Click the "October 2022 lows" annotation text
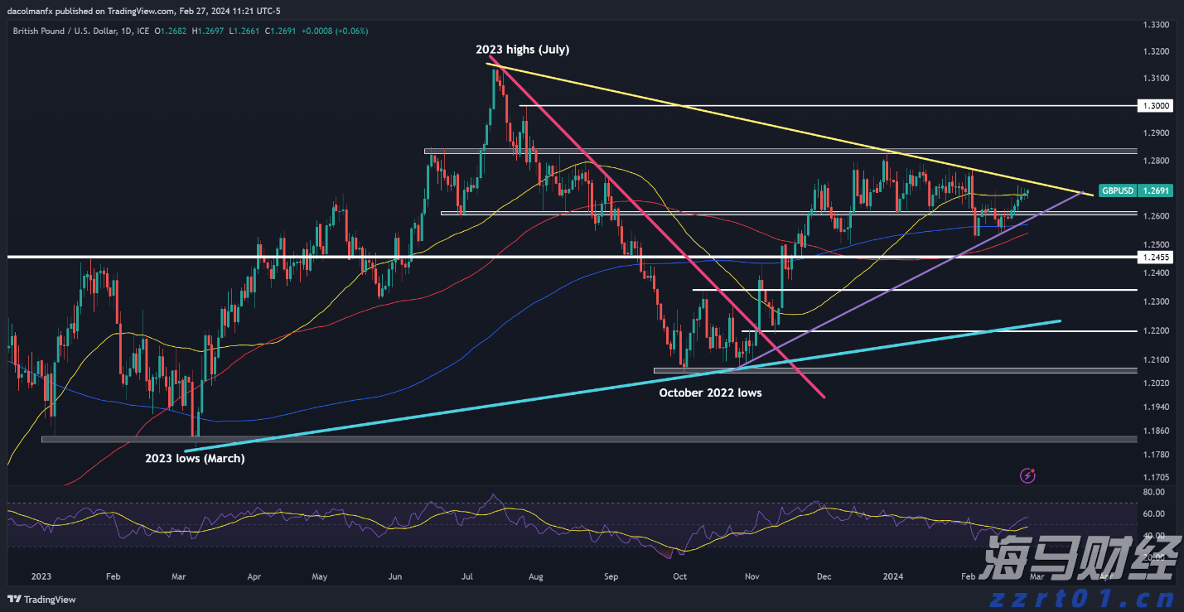The height and width of the screenshot is (612, 1184). 710,393
